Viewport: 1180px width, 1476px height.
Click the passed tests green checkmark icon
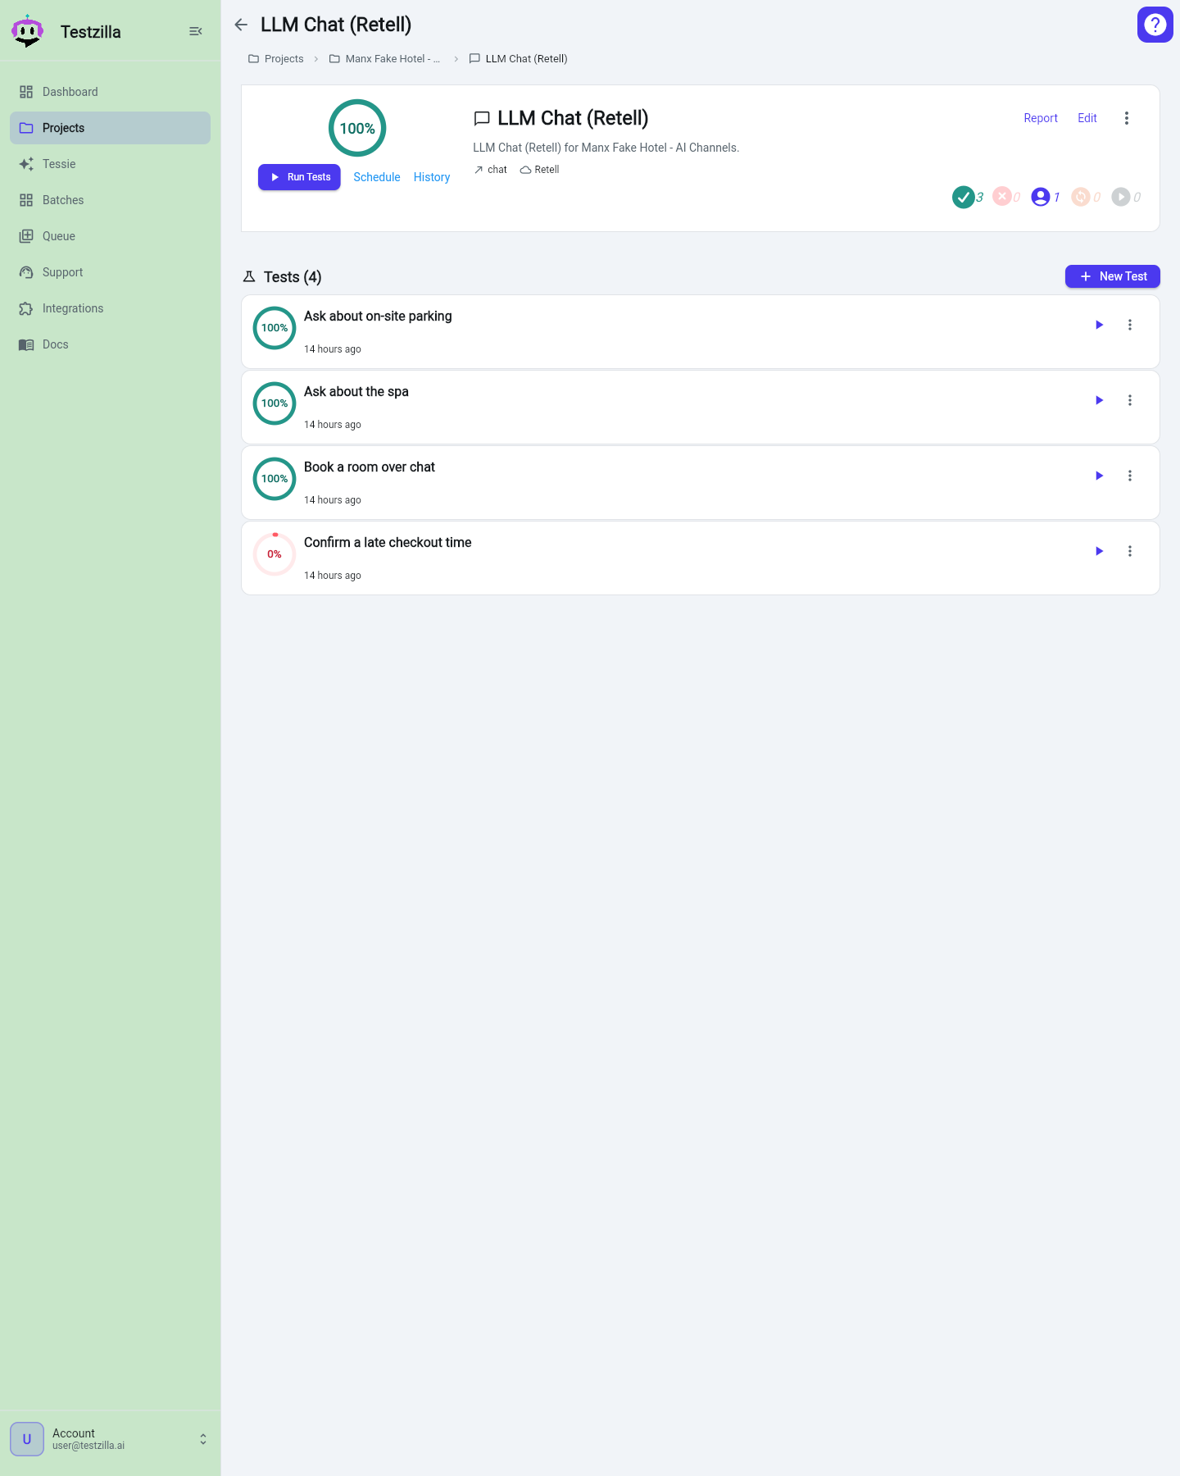point(964,197)
